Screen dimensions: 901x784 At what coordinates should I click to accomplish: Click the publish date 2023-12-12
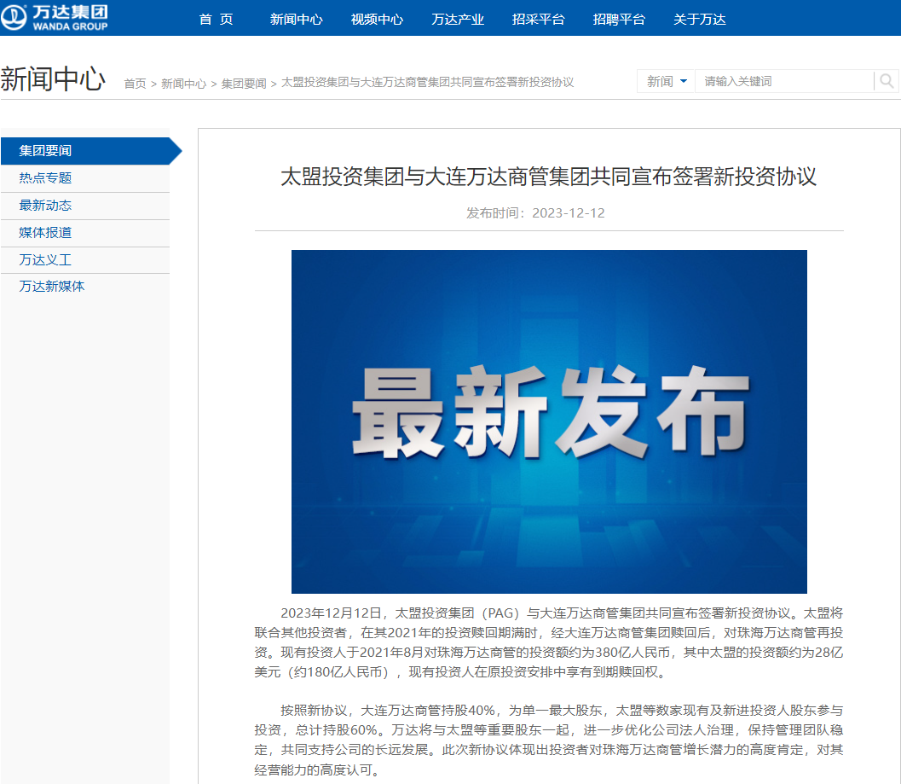point(569,212)
